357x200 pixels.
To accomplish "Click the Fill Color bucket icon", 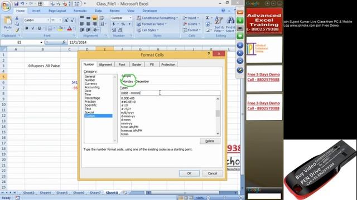I will (60, 28).
